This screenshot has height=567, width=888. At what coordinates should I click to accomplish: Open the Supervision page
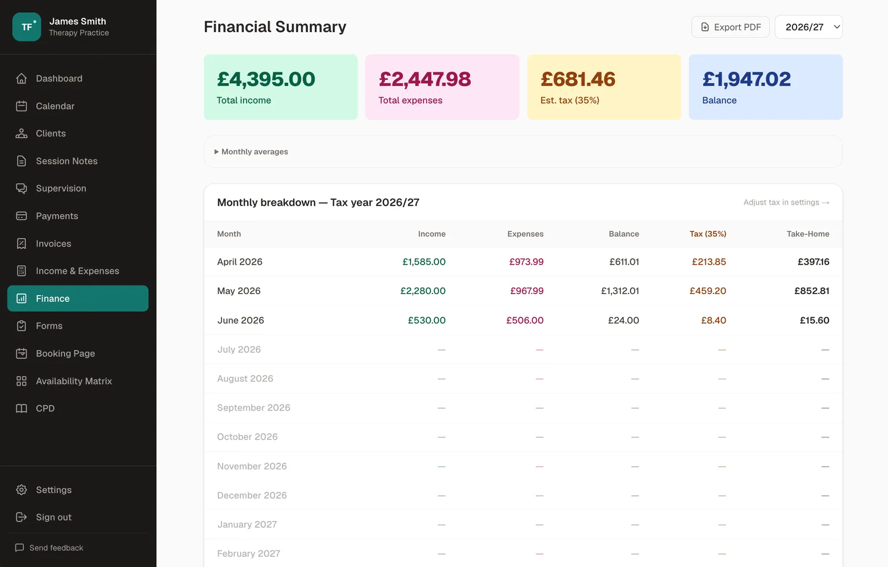[78, 188]
